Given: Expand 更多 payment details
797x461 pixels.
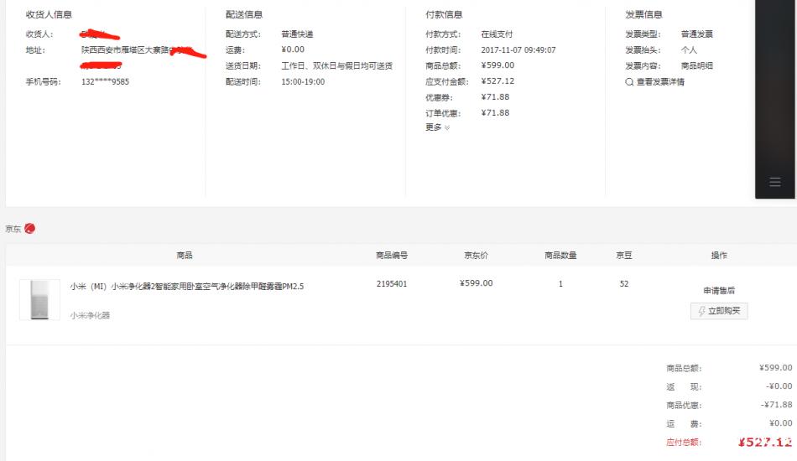Looking at the screenshot, I should click(x=438, y=127).
